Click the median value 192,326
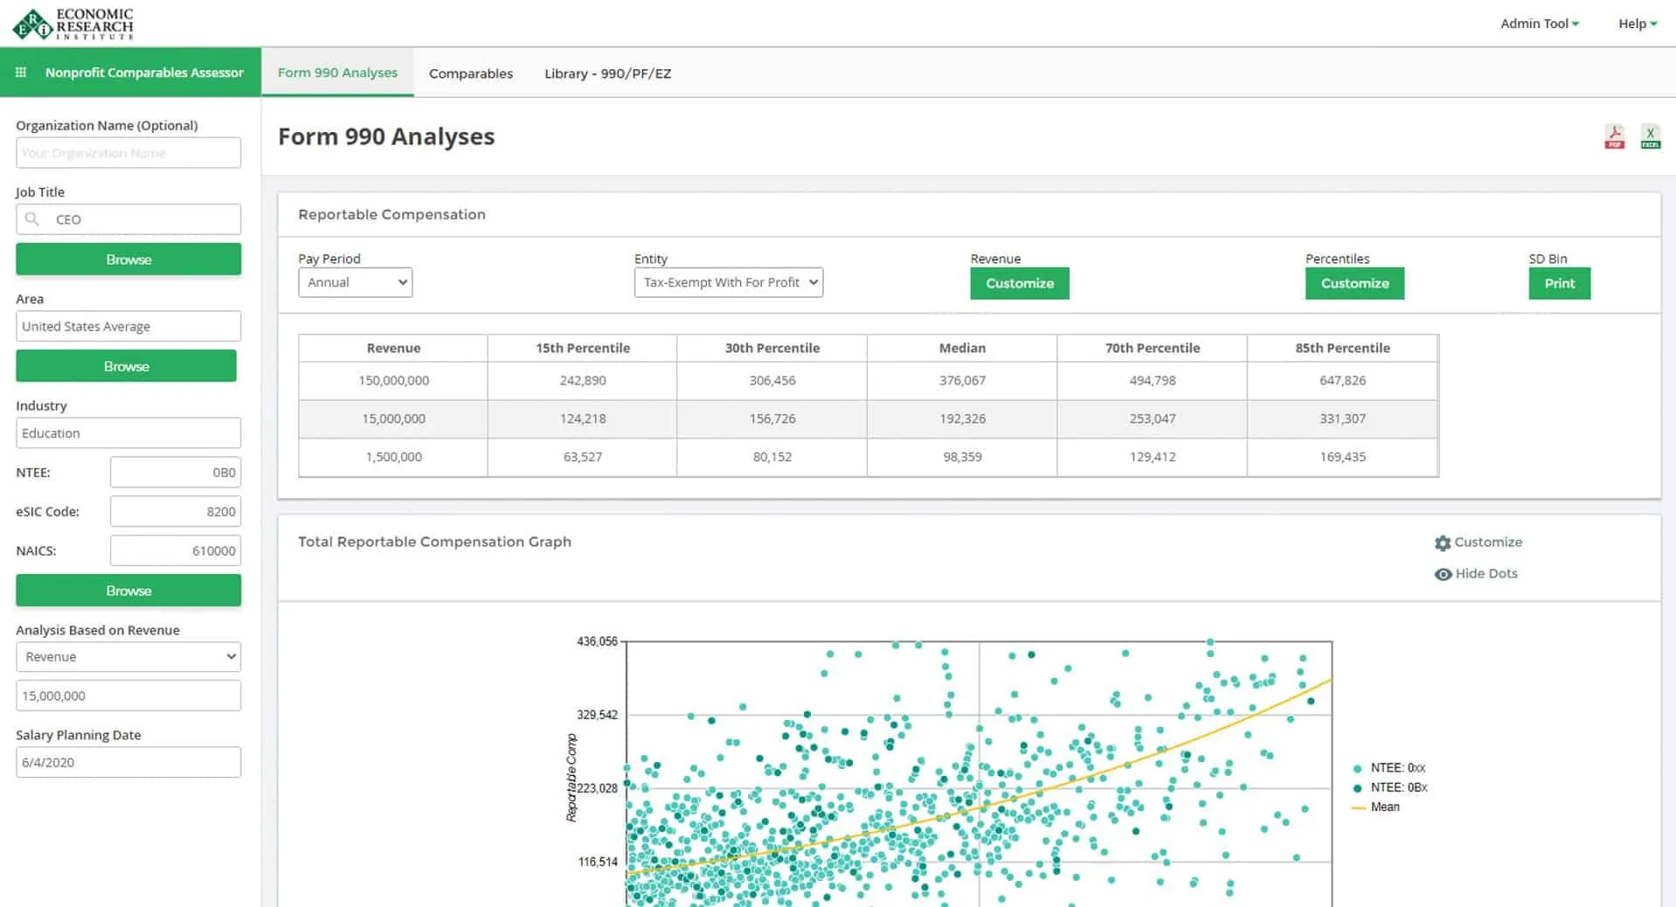Screen dimensions: 1676x907 click(962, 419)
